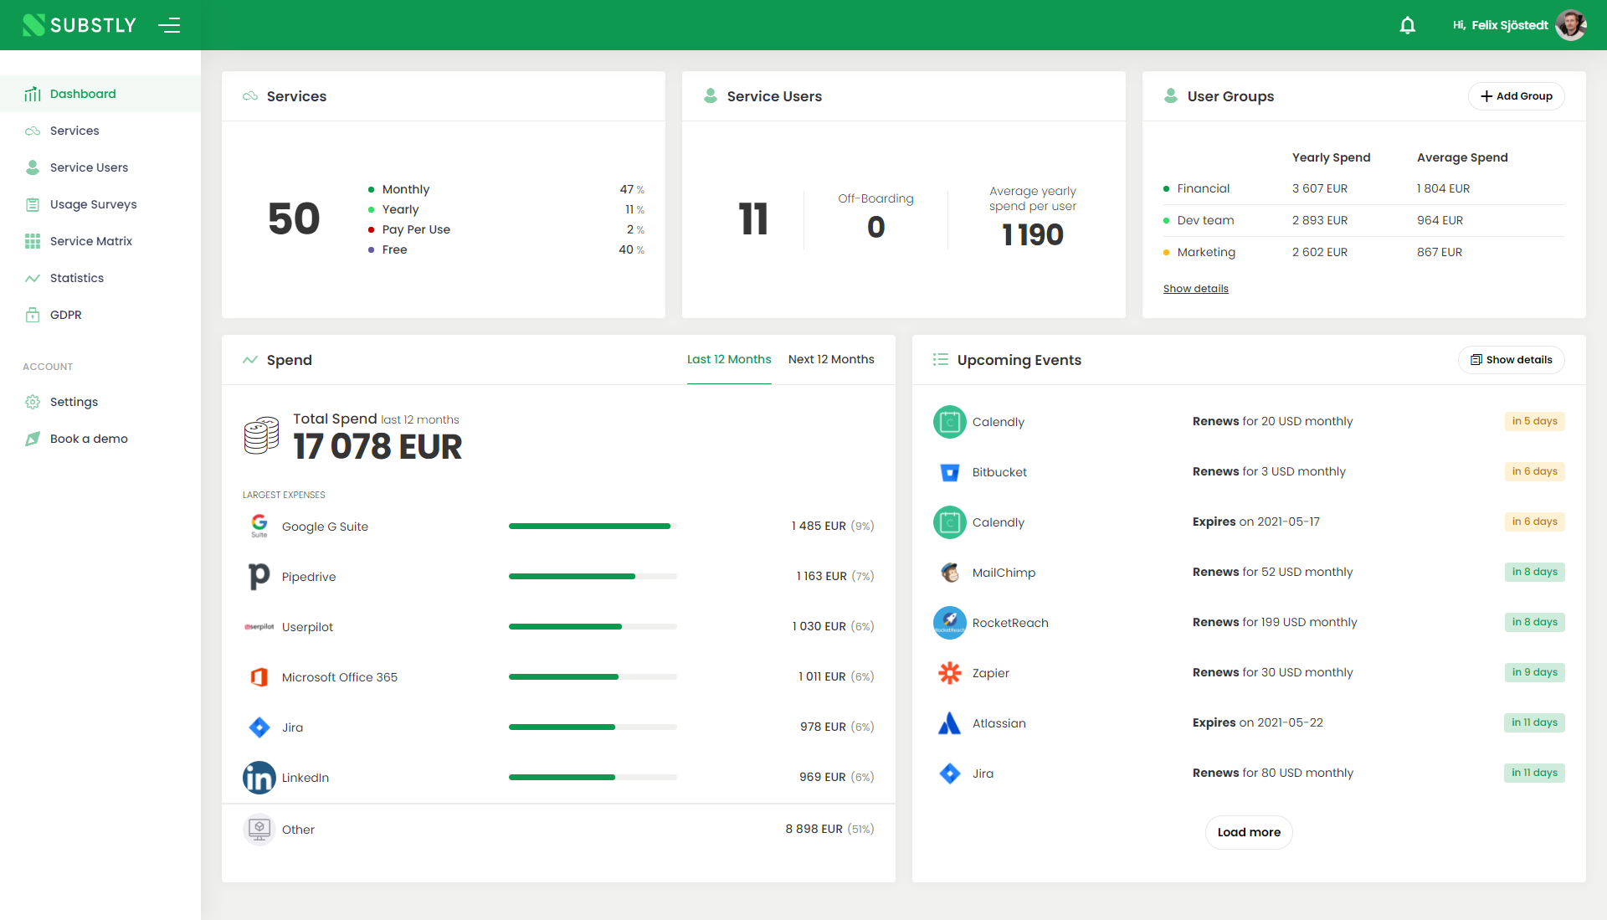Click the LinkedIn logo icon
Viewport: 1607px width, 920px height.
pos(259,778)
